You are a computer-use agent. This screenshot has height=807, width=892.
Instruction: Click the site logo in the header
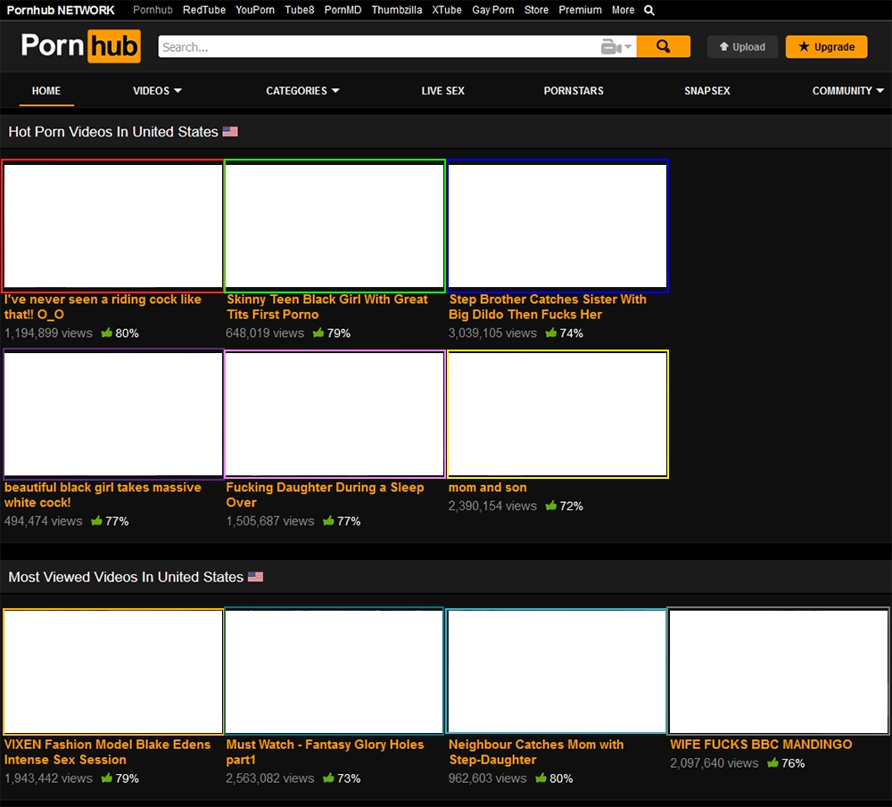80,46
